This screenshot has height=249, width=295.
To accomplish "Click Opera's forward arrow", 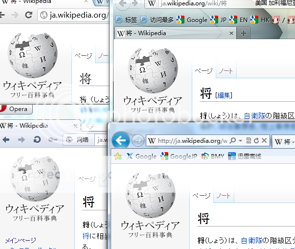I will (21, 139).
